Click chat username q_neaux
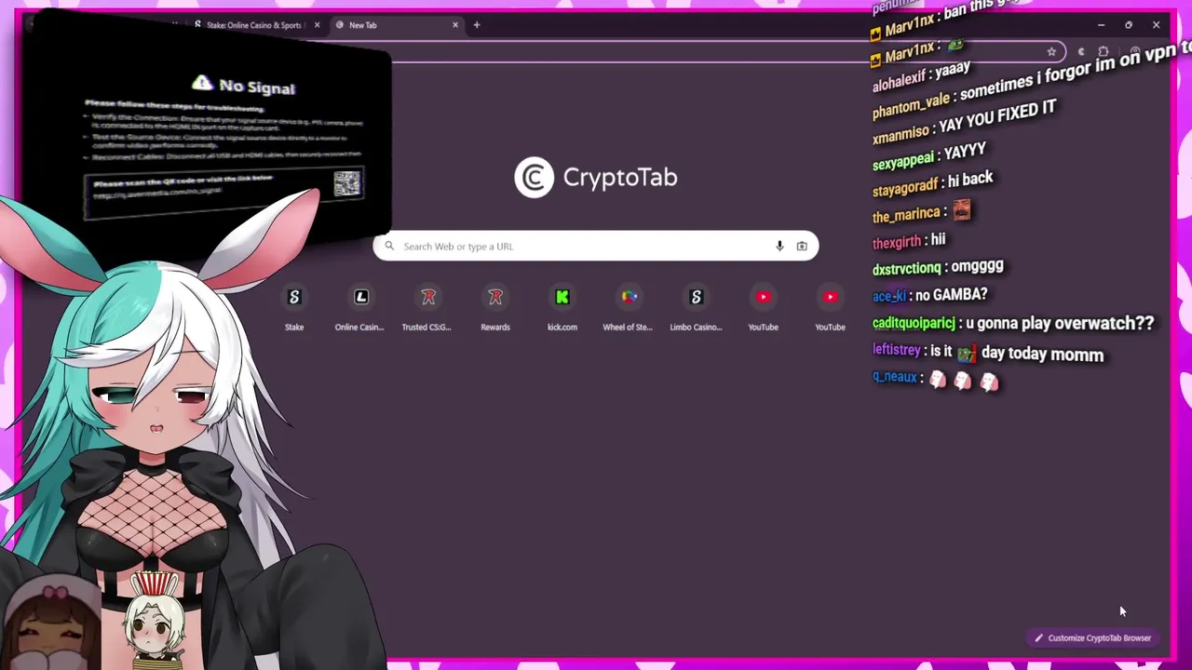 pos(894,377)
